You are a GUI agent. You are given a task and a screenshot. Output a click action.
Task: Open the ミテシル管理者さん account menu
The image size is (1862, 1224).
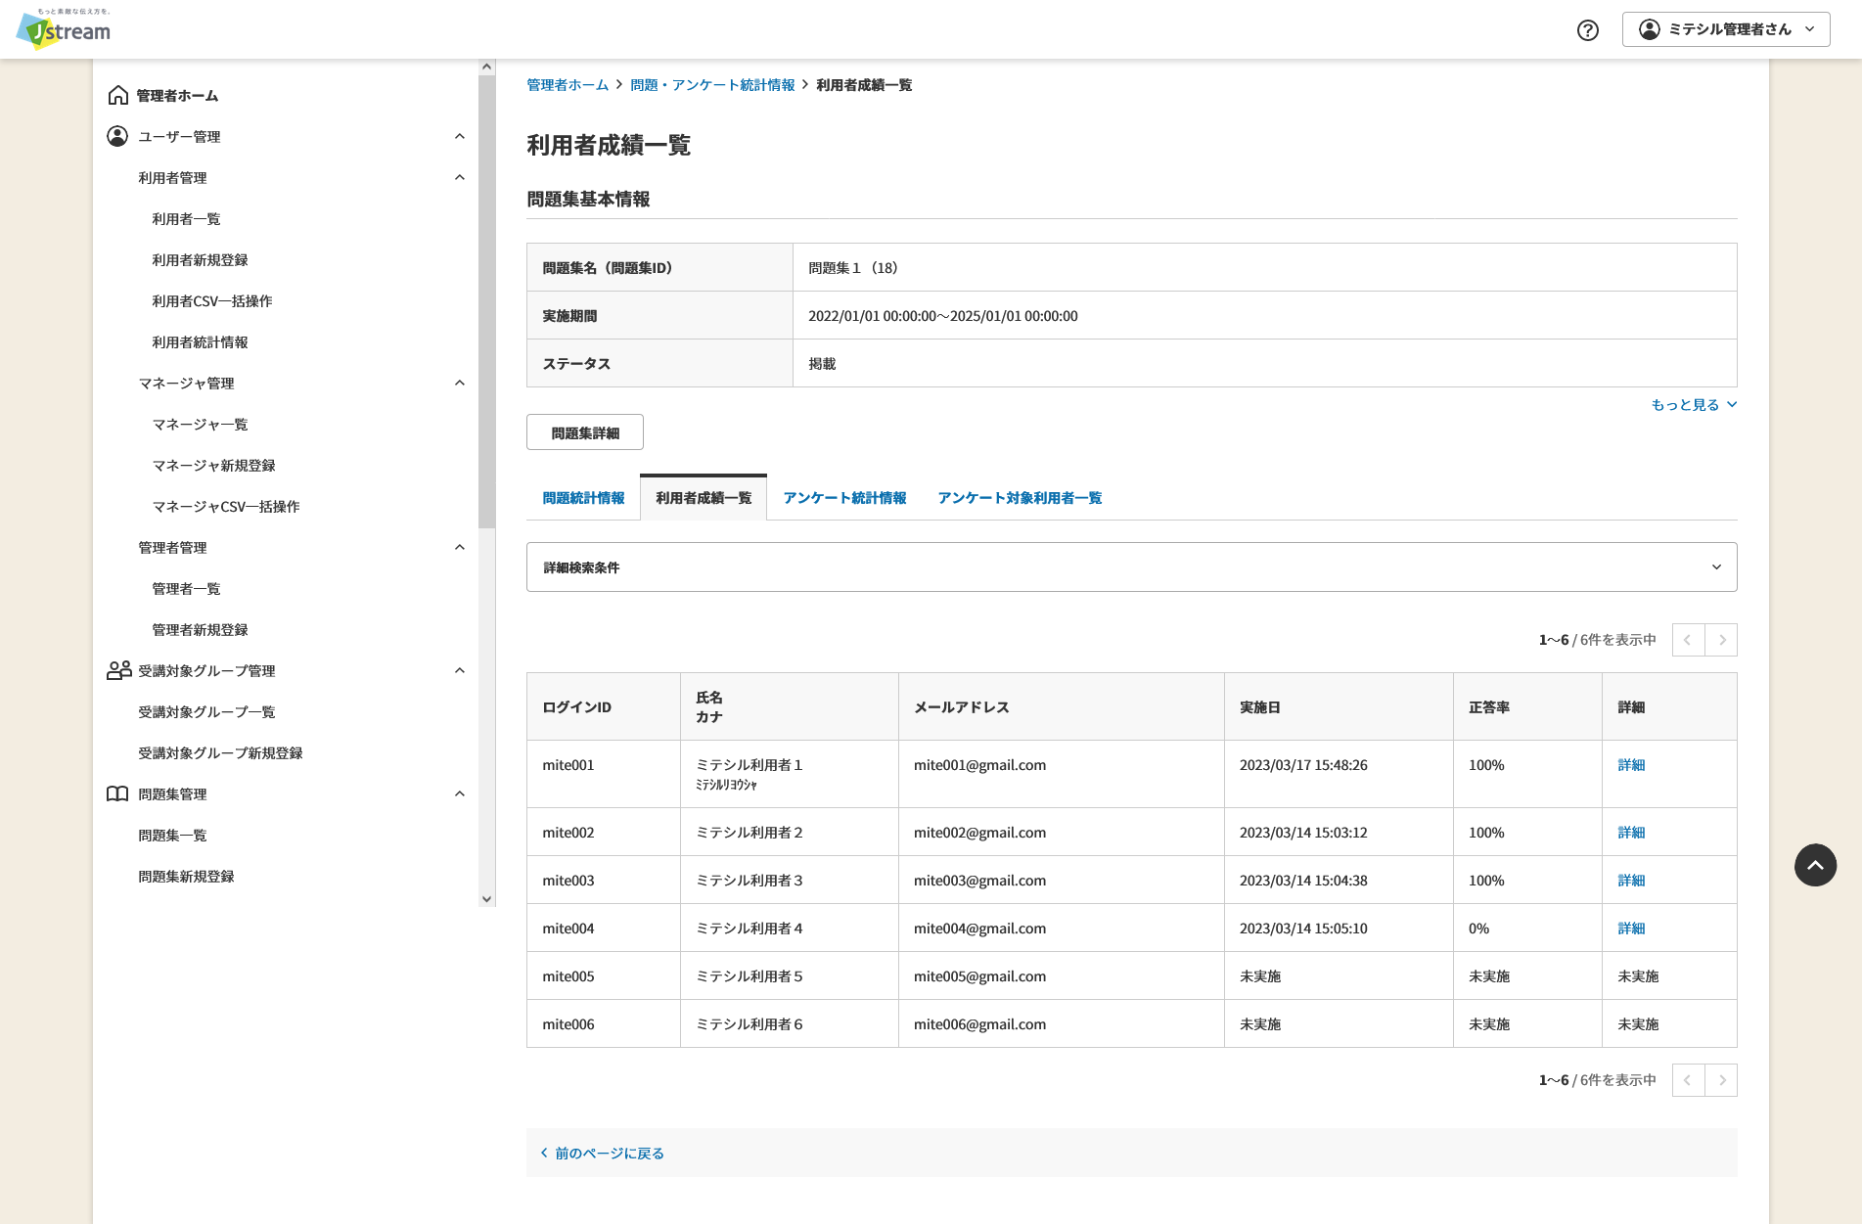1726,29
